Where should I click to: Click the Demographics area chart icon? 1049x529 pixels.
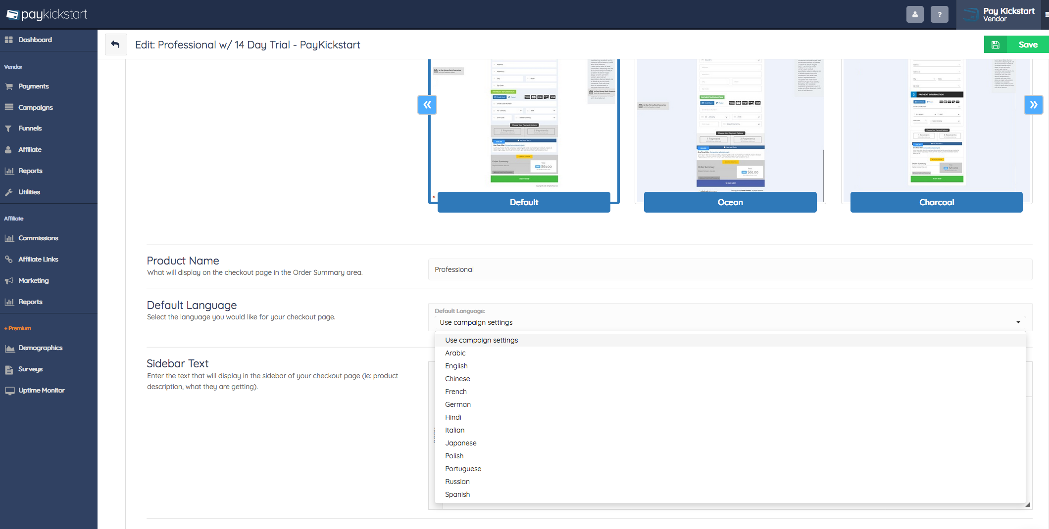9,348
